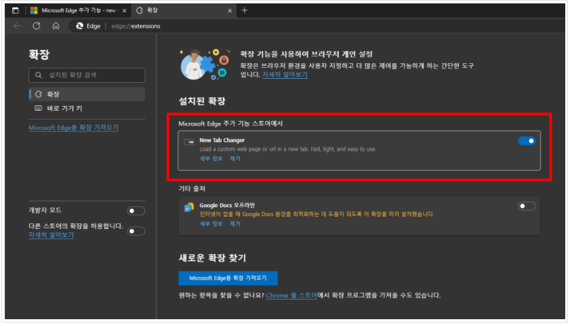Open the home page icon
The width and height of the screenshot is (570, 326).
[56, 26]
